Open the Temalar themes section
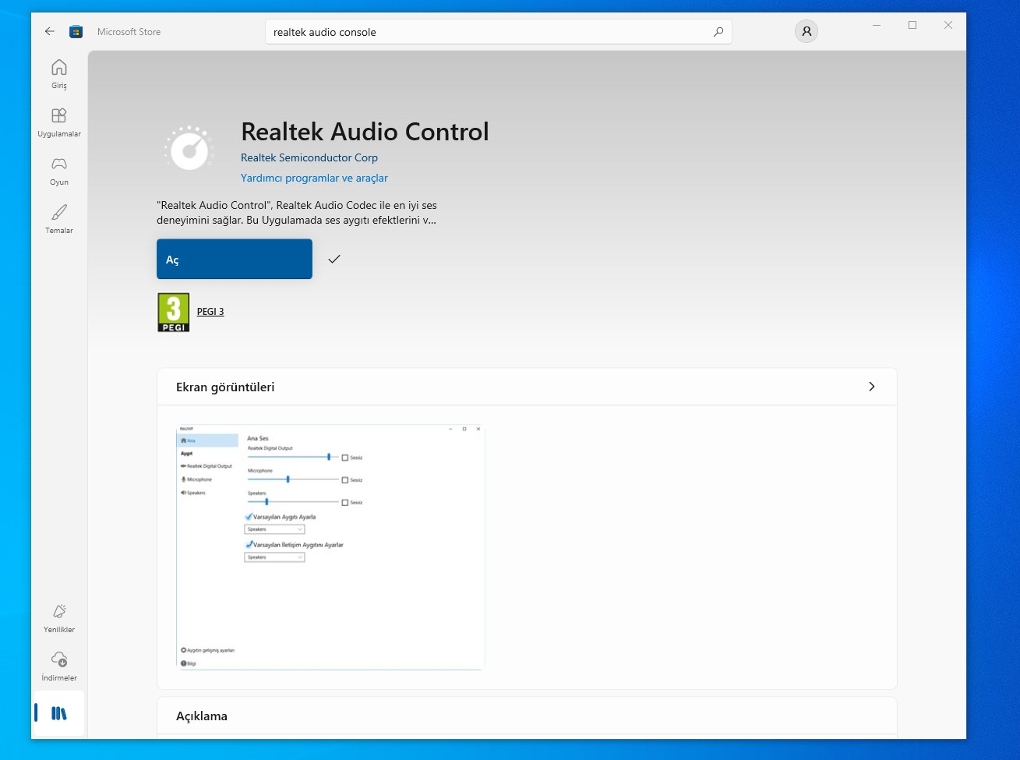1020x760 pixels. 59,219
